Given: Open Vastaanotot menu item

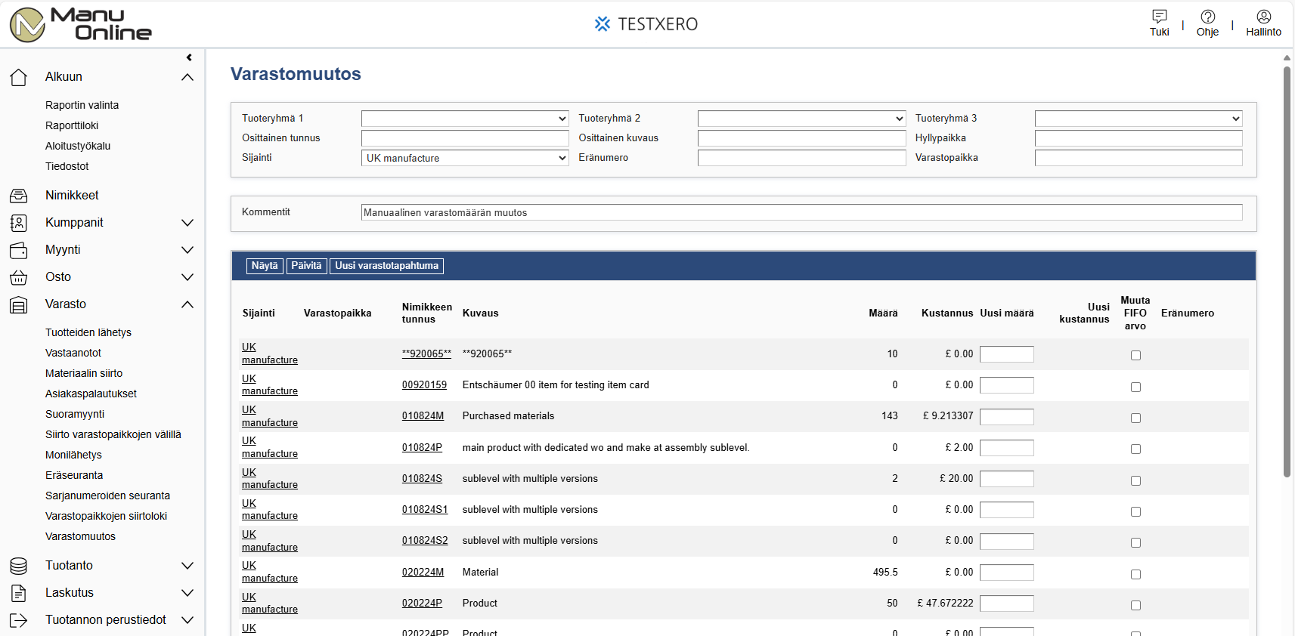Looking at the screenshot, I should (73, 353).
